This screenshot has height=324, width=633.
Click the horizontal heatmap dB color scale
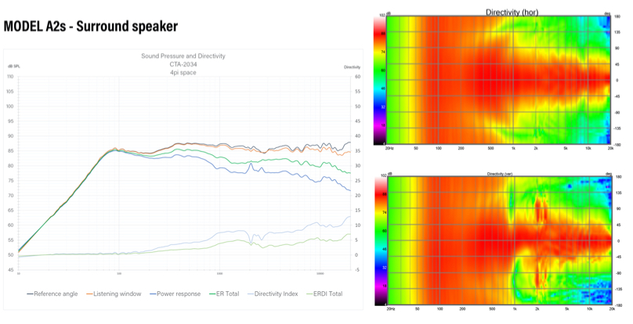click(x=379, y=80)
